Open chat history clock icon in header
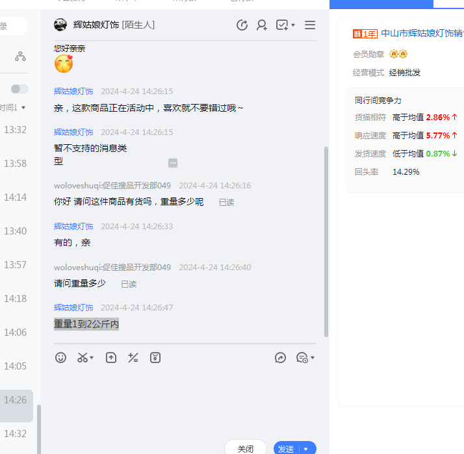Image resolution: width=464 pixels, height=454 pixels. coord(242,25)
